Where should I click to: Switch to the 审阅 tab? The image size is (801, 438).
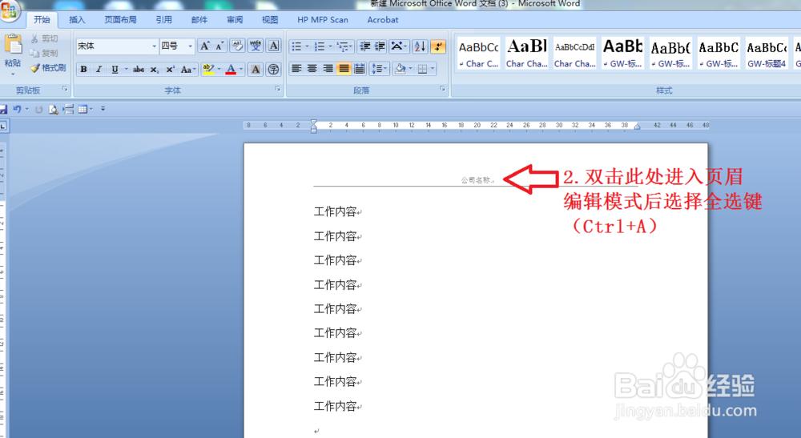pyautogui.click(x=235, y=20)
